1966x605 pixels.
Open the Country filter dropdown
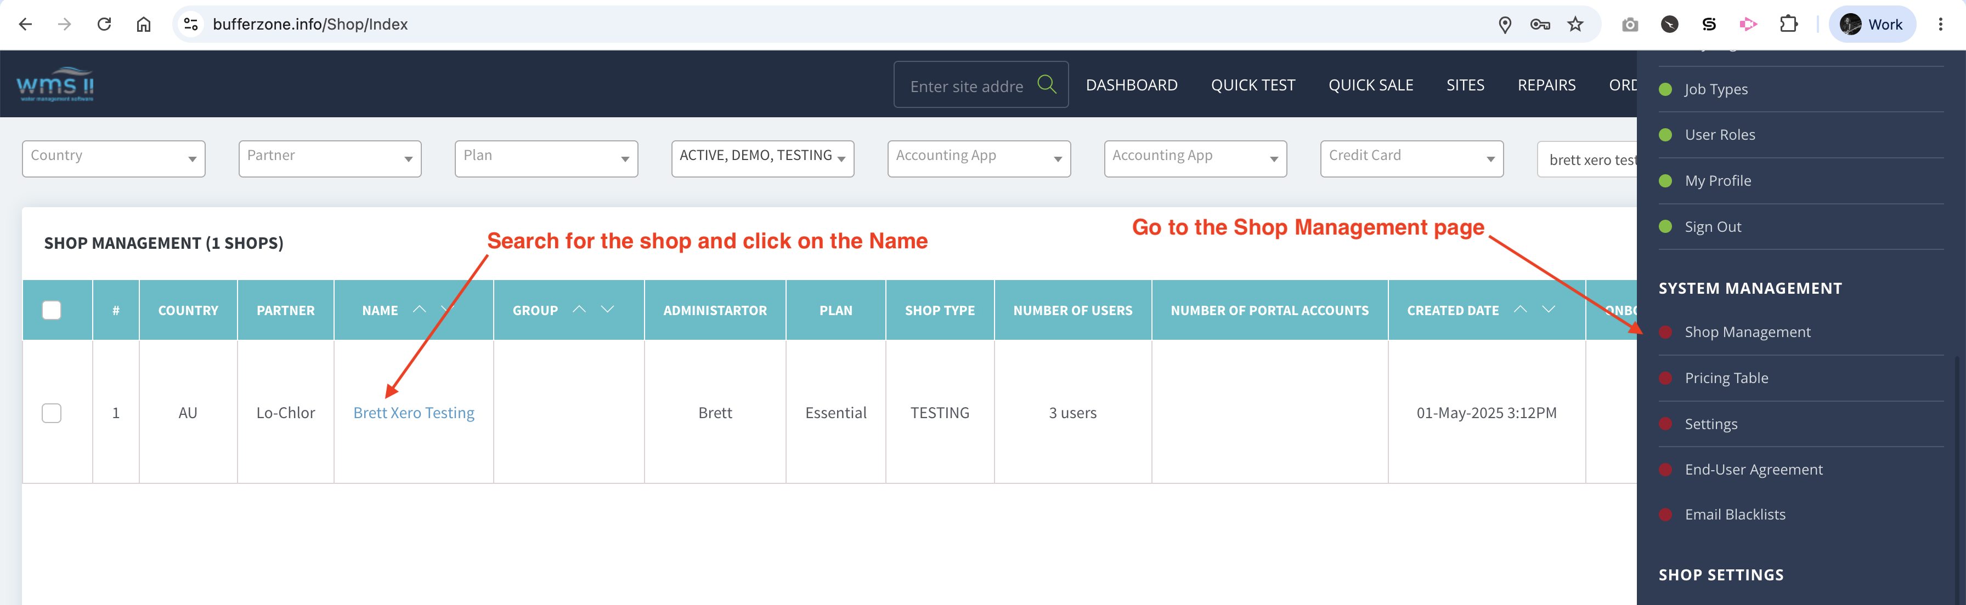point(114,158)
